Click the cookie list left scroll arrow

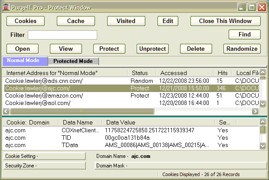(x=6, y=111)
